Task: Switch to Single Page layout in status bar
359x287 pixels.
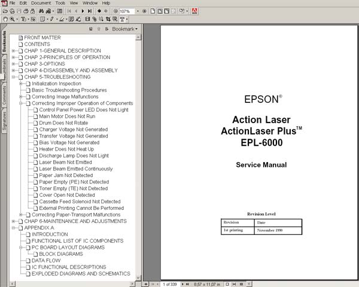Action: pos(227,284)
